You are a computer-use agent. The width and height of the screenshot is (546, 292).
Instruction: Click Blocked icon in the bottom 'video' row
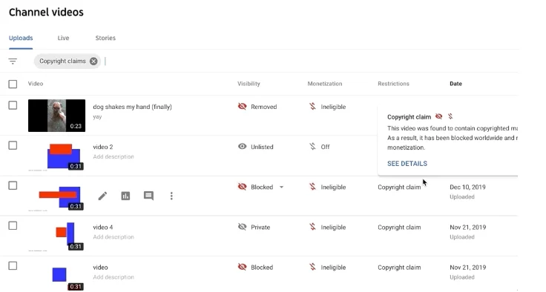[242, 268]
